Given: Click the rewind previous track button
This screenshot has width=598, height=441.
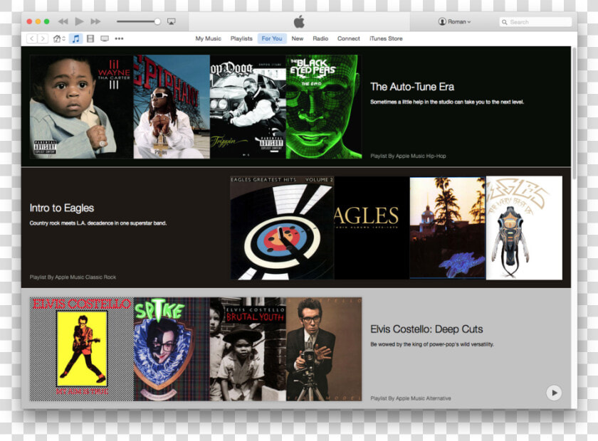Looking at the screenshot, I should click(x=63, y=22).
